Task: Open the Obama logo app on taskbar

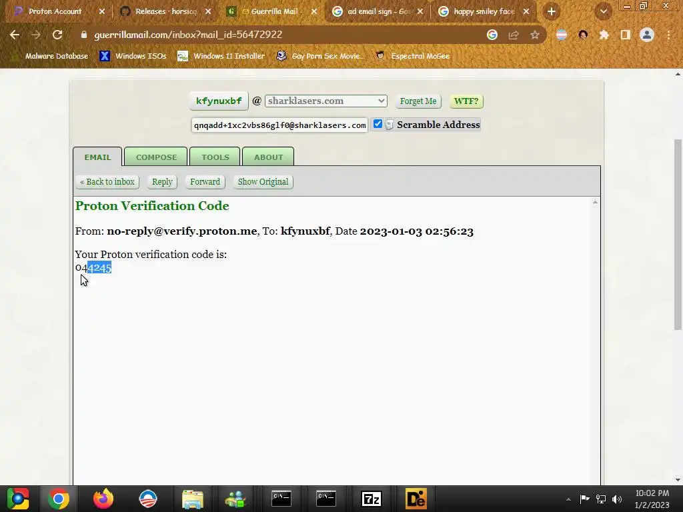Action: [x=147, y=499]
